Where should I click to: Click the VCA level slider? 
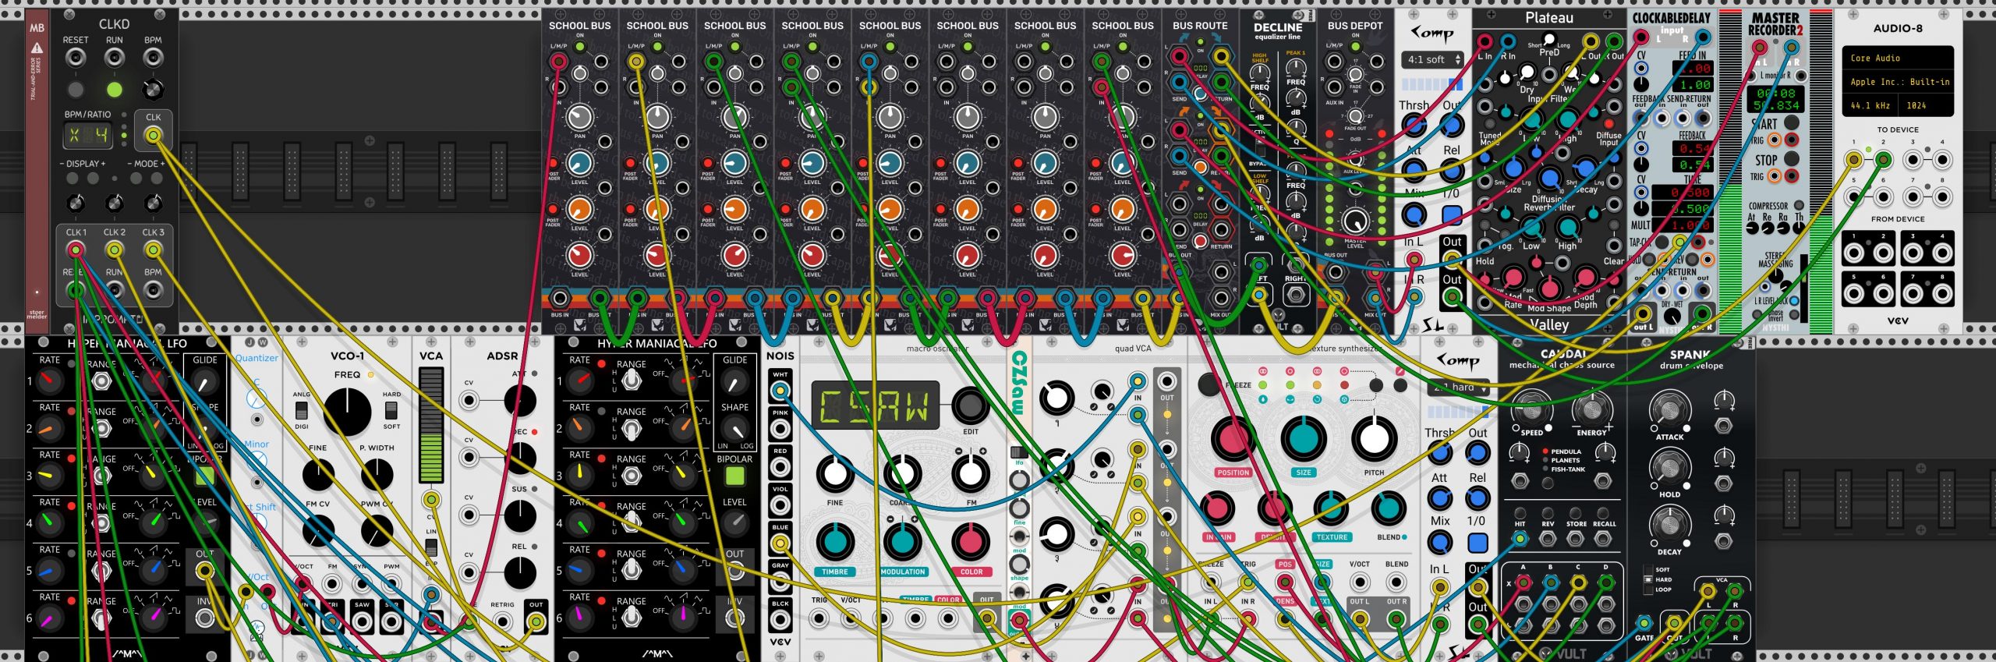[430, 426]
